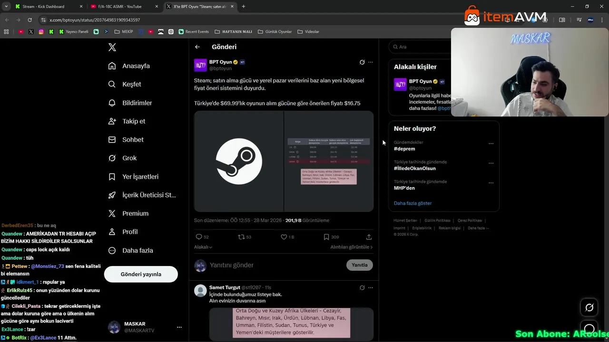609x342 pixels.
Task: Open the floating Grok button
Action: point(589,308)
